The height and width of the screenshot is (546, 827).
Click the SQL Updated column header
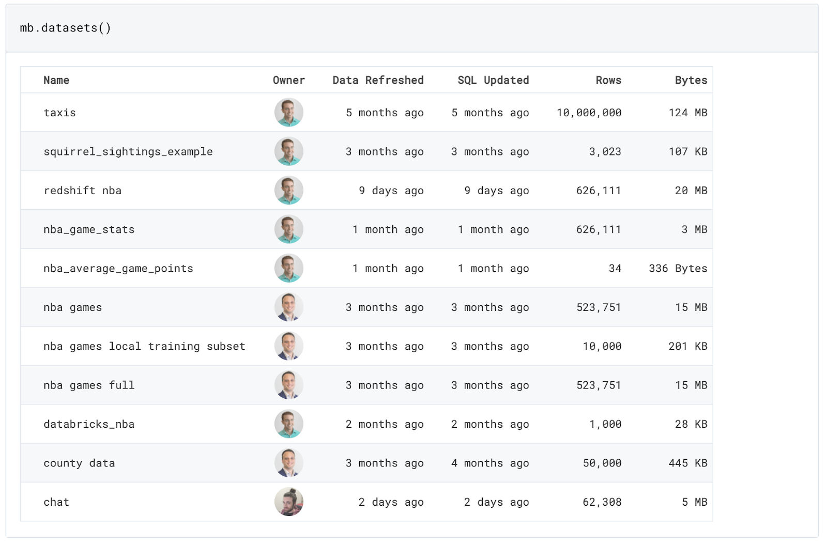click(493, 80)
